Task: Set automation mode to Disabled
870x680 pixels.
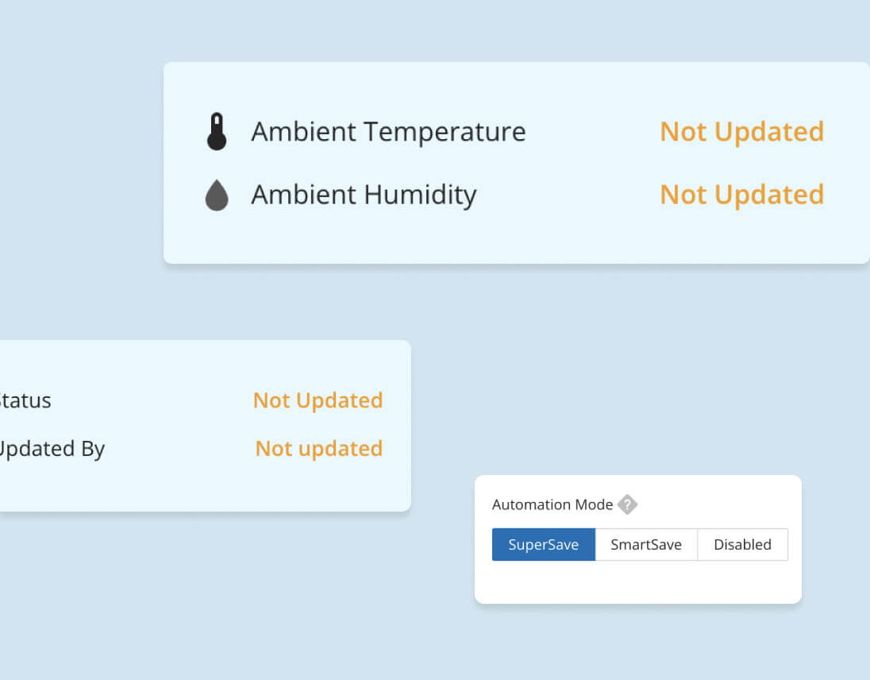Action: (742, 544)
